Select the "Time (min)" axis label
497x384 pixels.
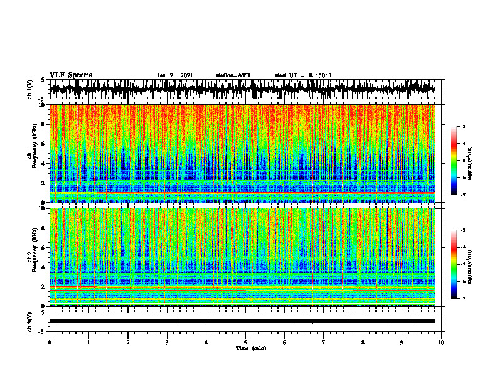click(251, 348)
